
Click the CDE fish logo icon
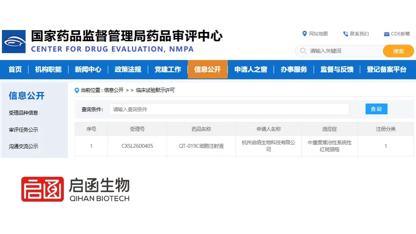(14, 42)
